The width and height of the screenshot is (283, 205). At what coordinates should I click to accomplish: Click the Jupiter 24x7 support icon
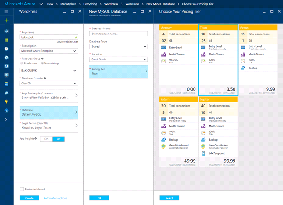[203, 153]
